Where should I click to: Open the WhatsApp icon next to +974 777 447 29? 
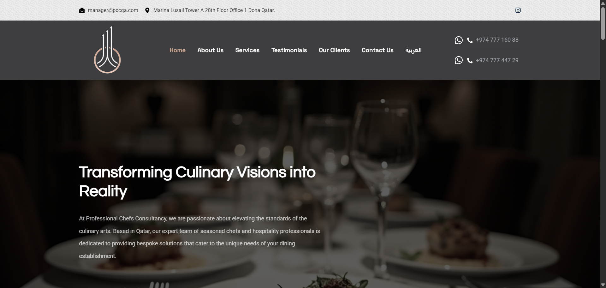coord(459,60)
